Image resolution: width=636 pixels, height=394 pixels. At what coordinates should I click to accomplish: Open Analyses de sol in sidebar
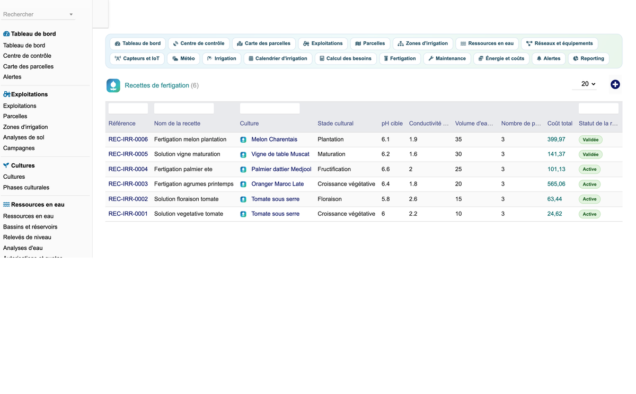click(x=24, y=137)
